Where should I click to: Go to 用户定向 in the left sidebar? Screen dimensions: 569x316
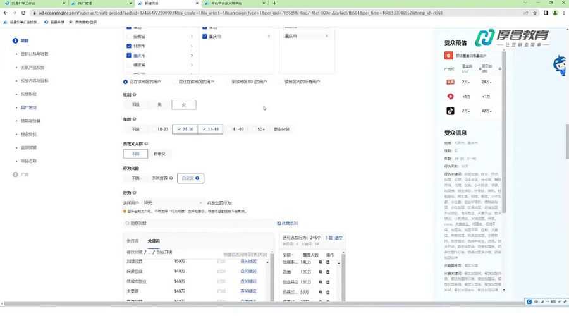(x=28, y=107)
